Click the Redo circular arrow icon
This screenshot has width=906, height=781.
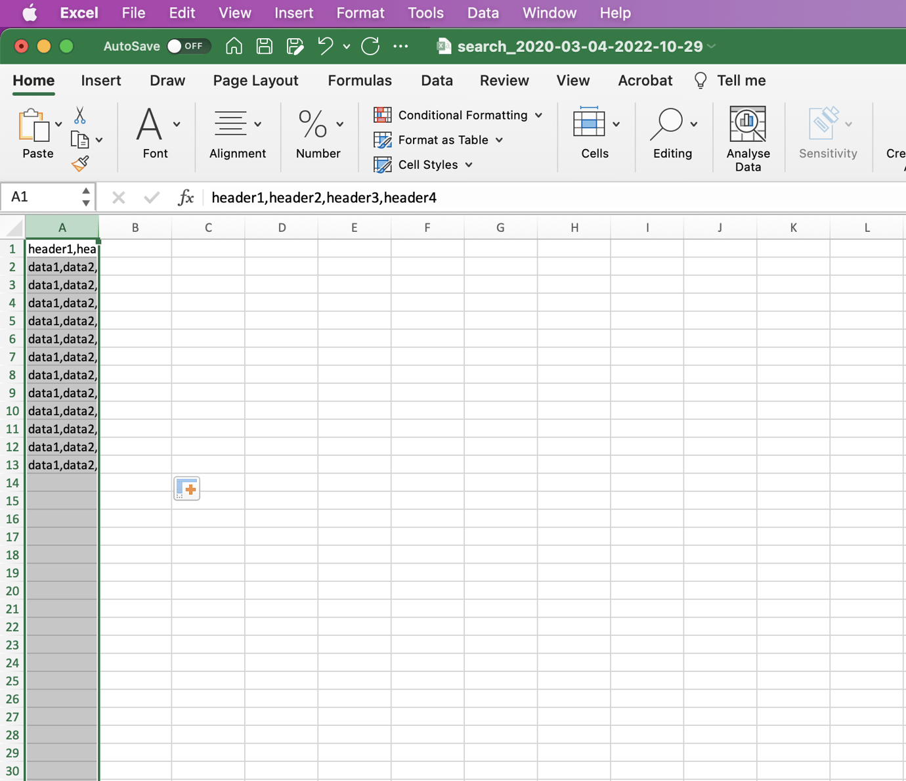point(370,46)
